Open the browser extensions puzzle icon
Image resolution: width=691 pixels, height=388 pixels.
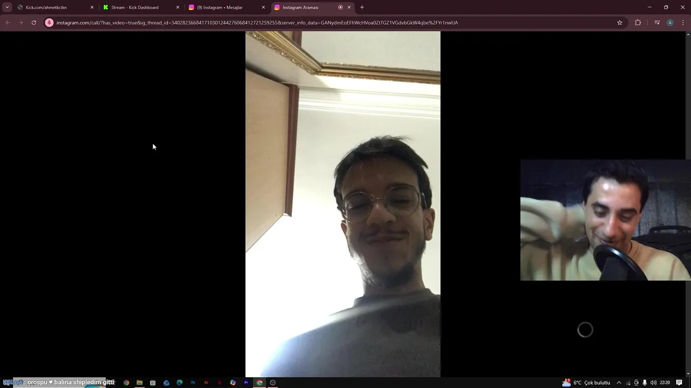638,23
